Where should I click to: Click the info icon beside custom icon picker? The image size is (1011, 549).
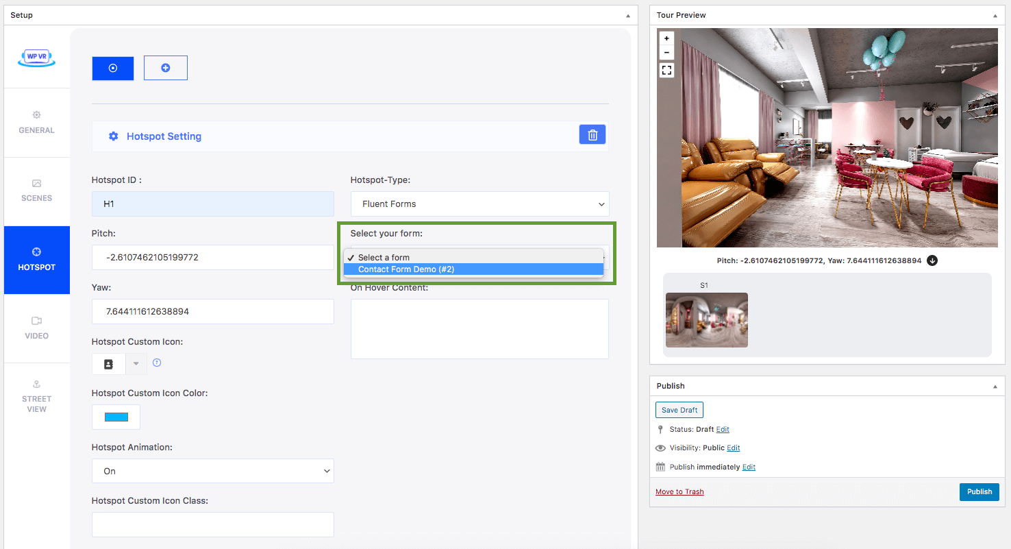click(157, 363)
